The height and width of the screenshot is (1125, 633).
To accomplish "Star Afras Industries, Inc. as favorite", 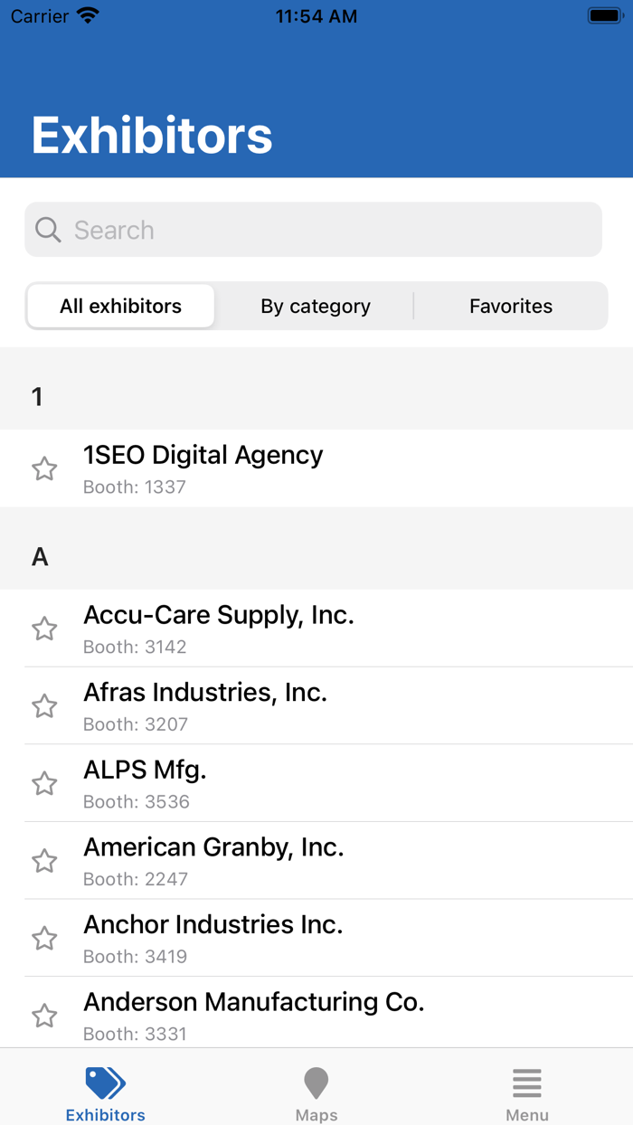I will [x=44, y=706].
